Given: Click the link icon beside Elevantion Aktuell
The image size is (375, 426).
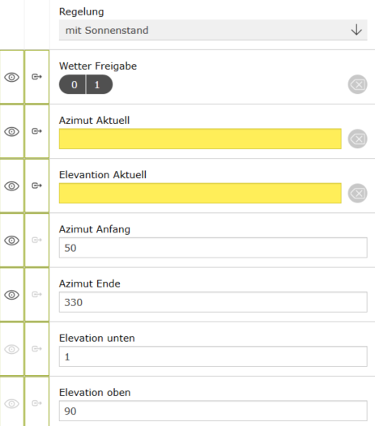Looking at the screenshot, I should coord(36,185).
